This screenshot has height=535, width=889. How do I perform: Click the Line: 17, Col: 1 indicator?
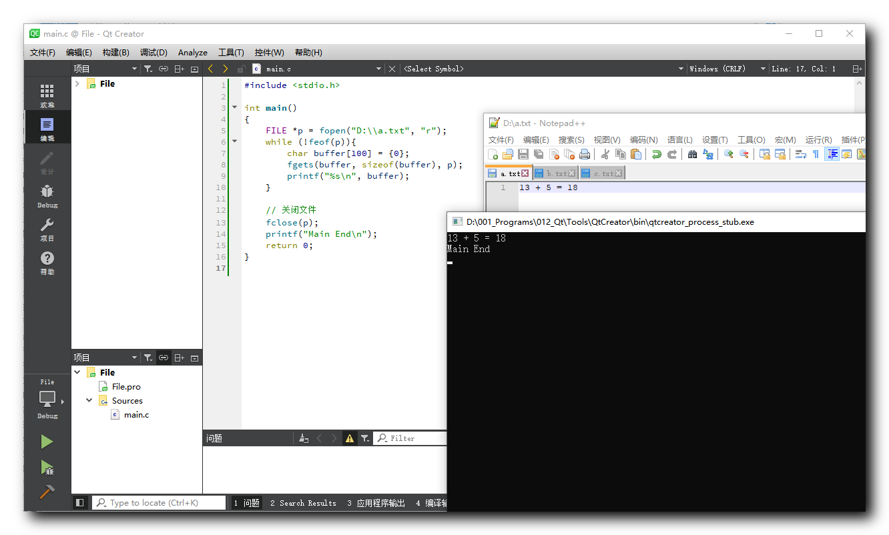[804, 69]
